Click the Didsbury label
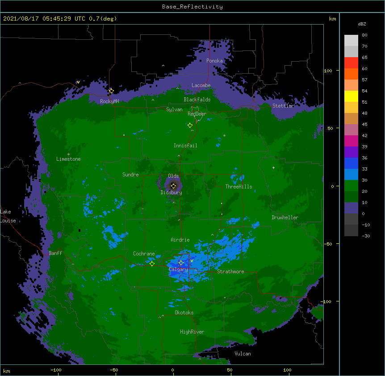Image resolution: width=385 pixels, height=376 pixels. (171, 192)
